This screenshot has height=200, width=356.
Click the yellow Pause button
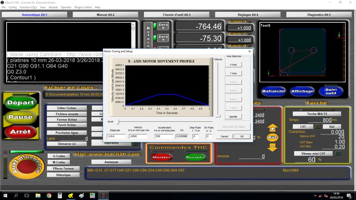click(20, 117)
